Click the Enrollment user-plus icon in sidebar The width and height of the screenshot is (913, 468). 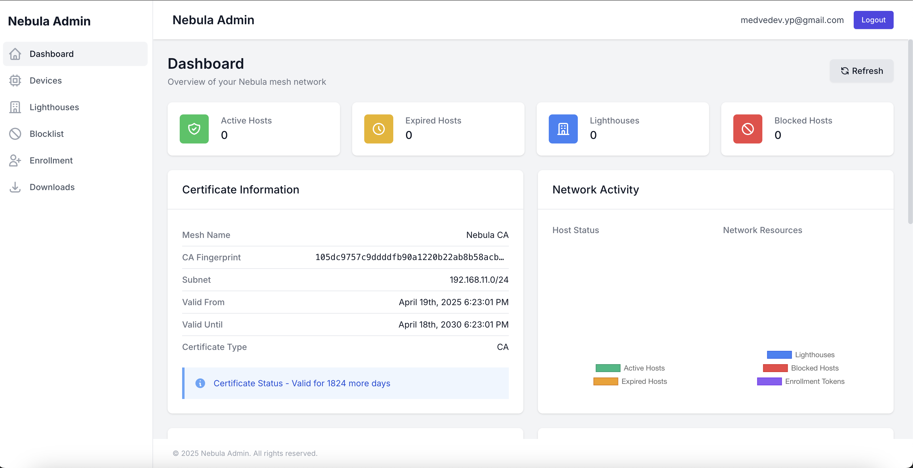(15, 160)
